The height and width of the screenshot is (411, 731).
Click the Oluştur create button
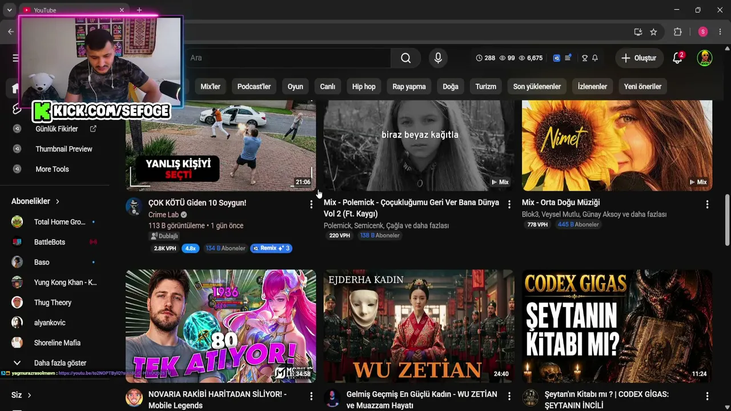tap(639, 58)
